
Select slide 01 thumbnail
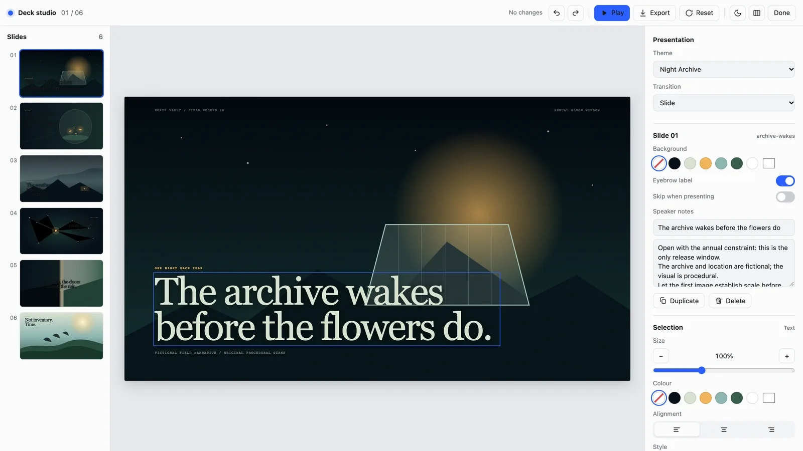click(x=61, y=73)
